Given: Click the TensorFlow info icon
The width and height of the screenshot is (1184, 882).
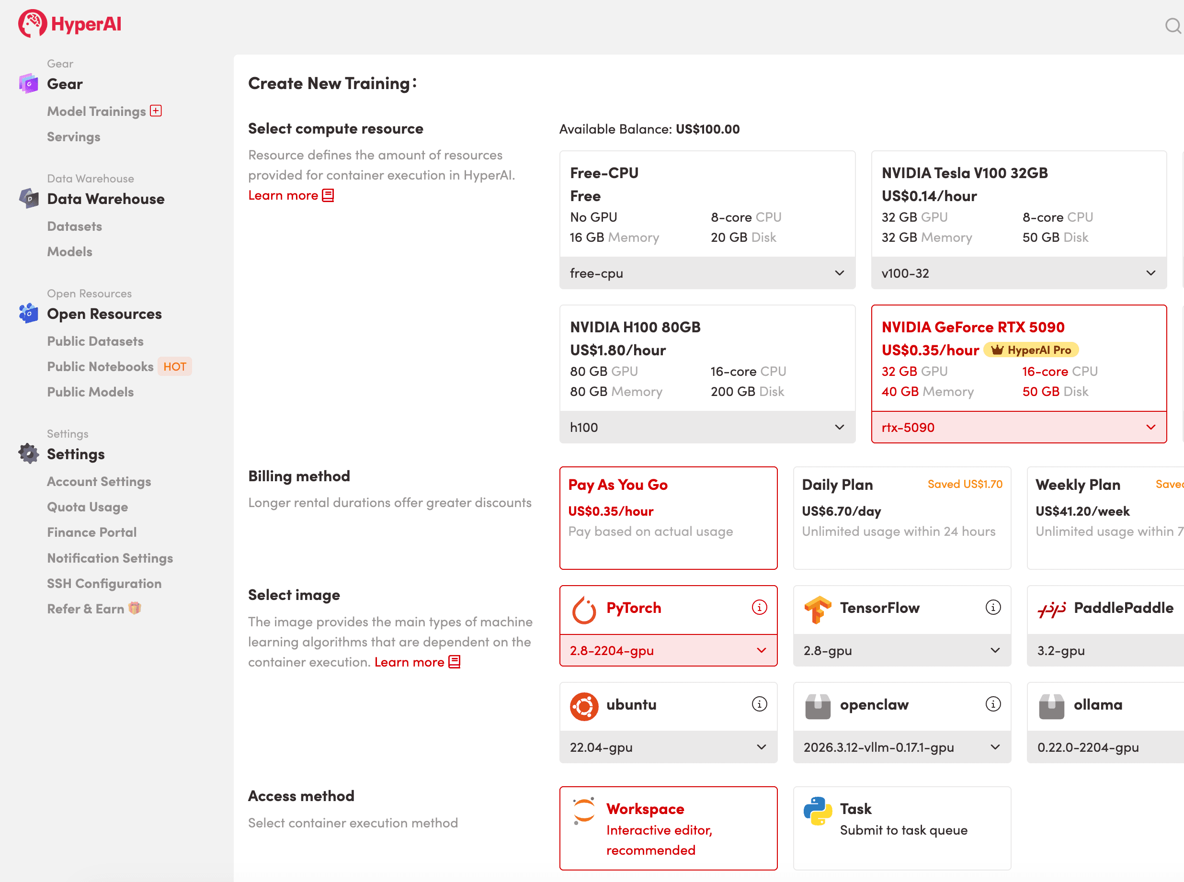Looking at the screenshot, I should point(993,607).
